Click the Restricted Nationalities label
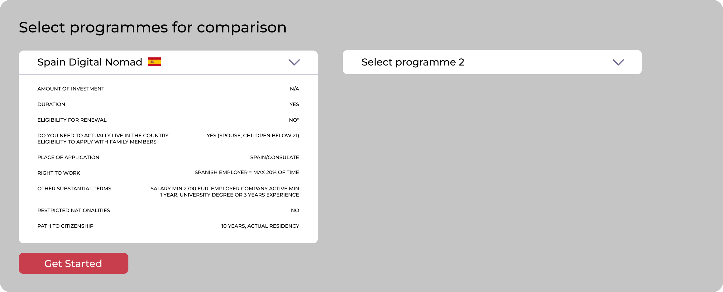The width and height of the screenshot is (723, 292). [x=74, y=211]
